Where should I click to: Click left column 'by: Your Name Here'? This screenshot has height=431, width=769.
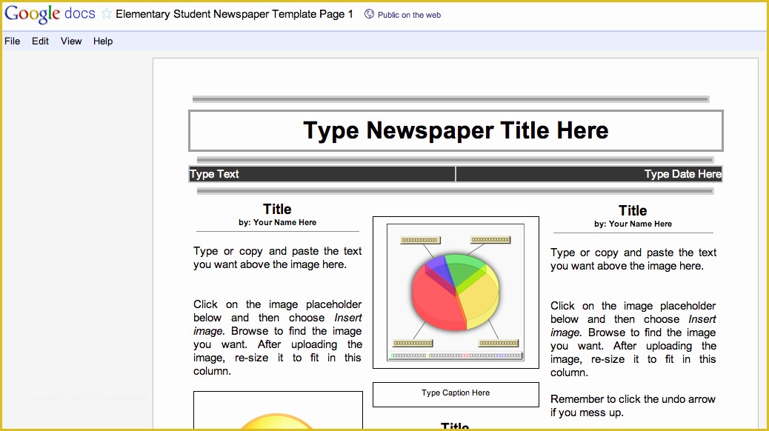(278, 223)
